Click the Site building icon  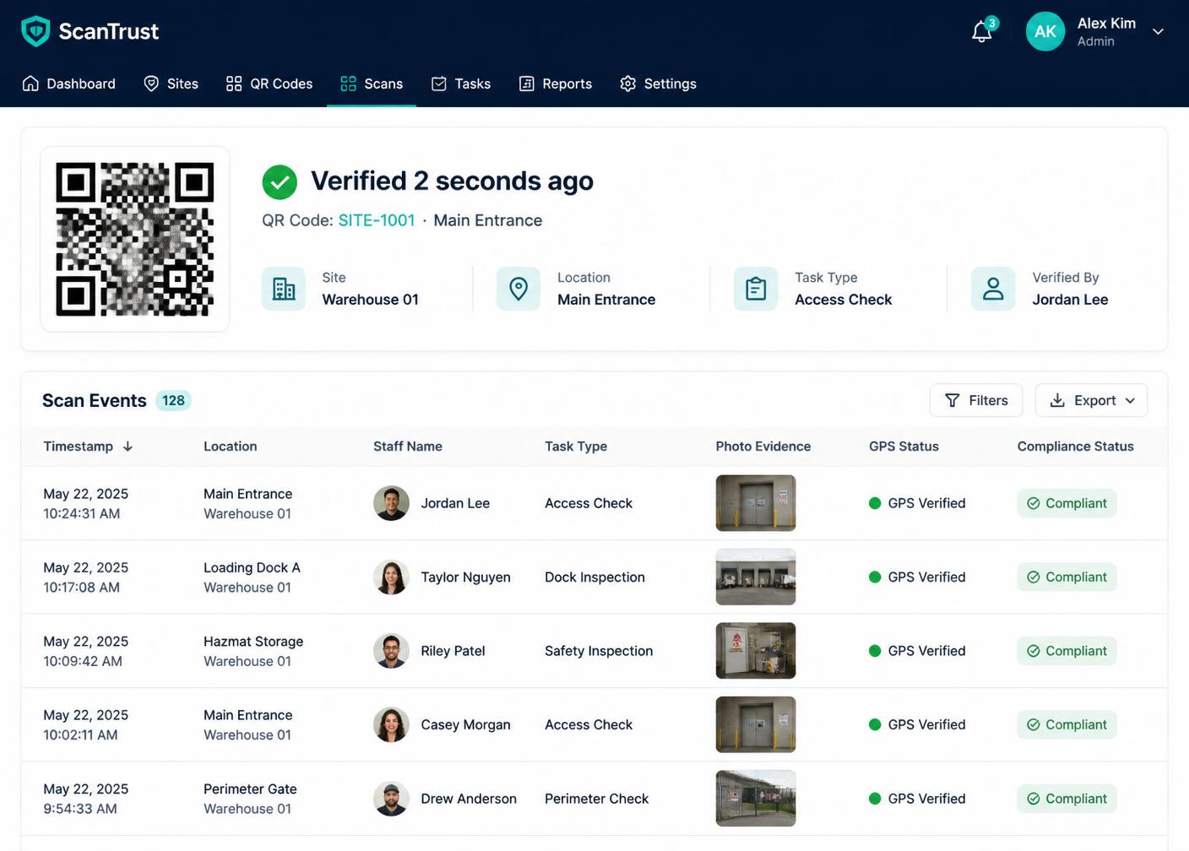click(284, 289)
